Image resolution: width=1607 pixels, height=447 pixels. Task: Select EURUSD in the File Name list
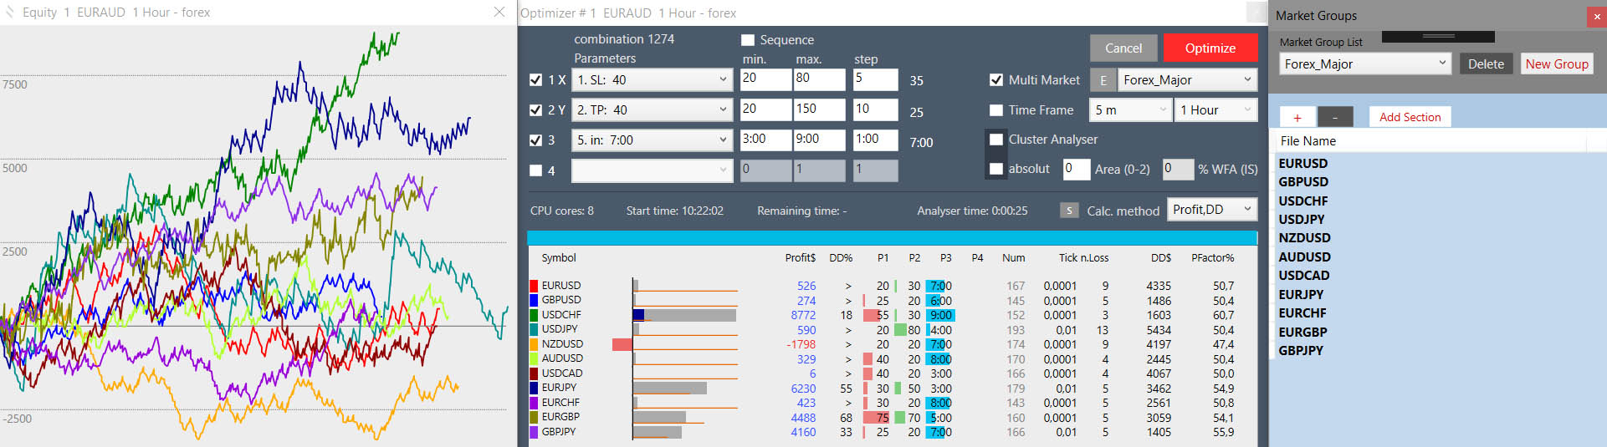tap(1302, 164)
